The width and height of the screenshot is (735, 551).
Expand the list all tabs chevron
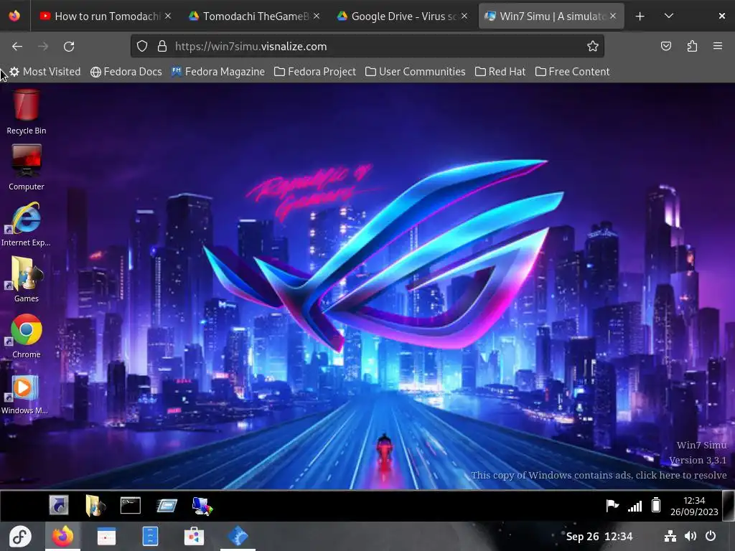click(x=669, y=16)
